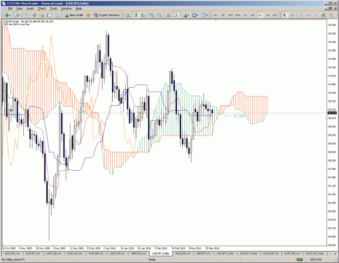Open the Strategy Tester icon
This screenshot has width=339, height=263.
[56, 15]
